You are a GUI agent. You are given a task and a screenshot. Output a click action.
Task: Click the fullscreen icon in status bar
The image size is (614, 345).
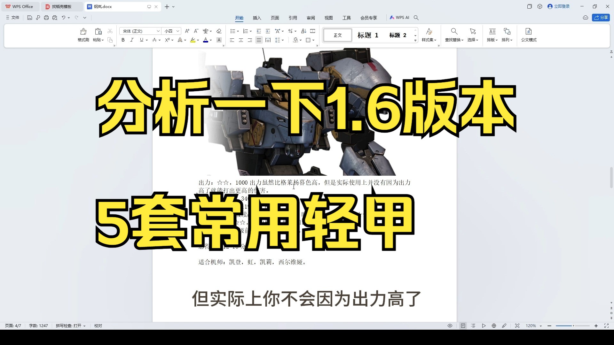(x=606, y=326)
